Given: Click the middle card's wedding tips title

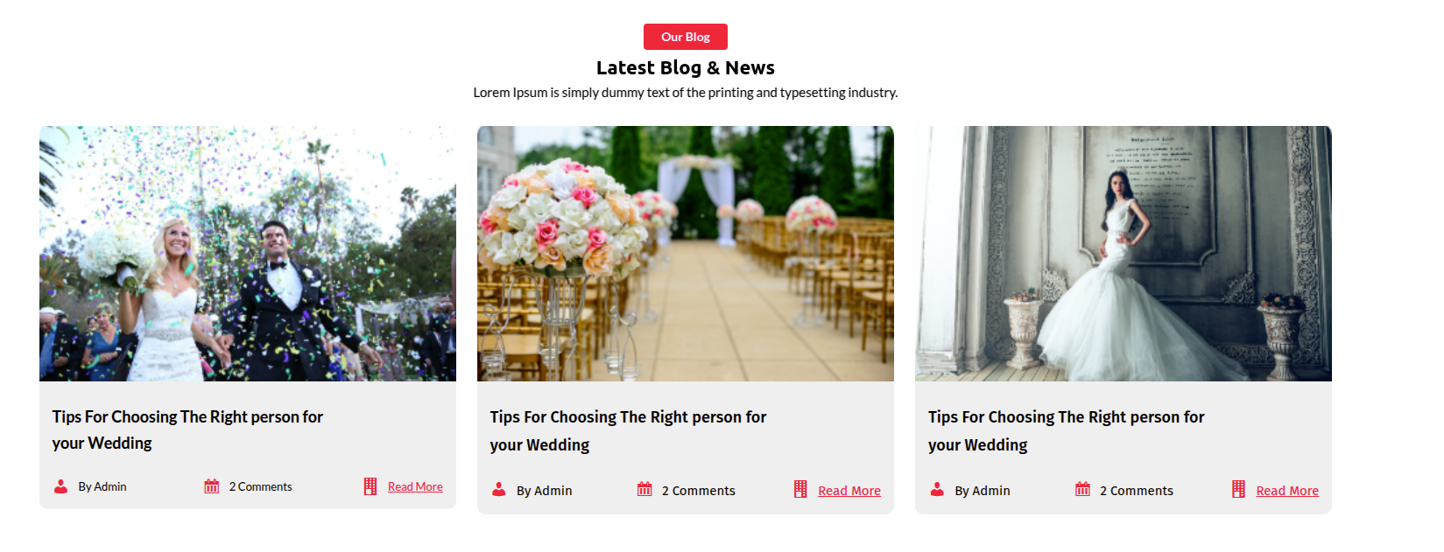Looking at the screenshot, I should [x=628, y=430].
